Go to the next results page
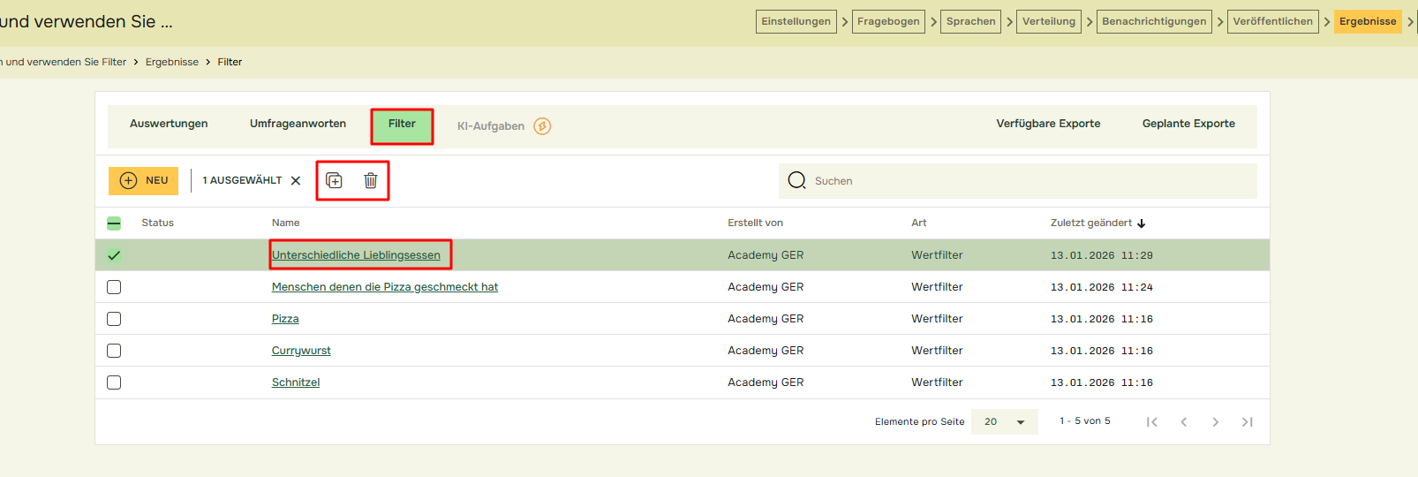This screenshot has height=477, width=1418. [1215, 422]
